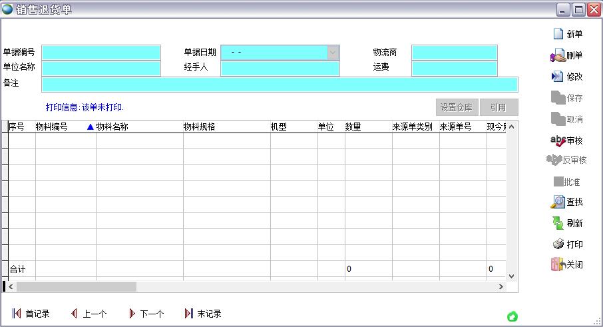Click the 关闭 (close) door icon

[557, 265]
